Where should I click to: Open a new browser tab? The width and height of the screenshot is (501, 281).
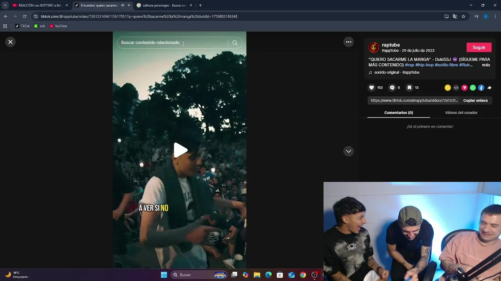click(x=200, y=5)
